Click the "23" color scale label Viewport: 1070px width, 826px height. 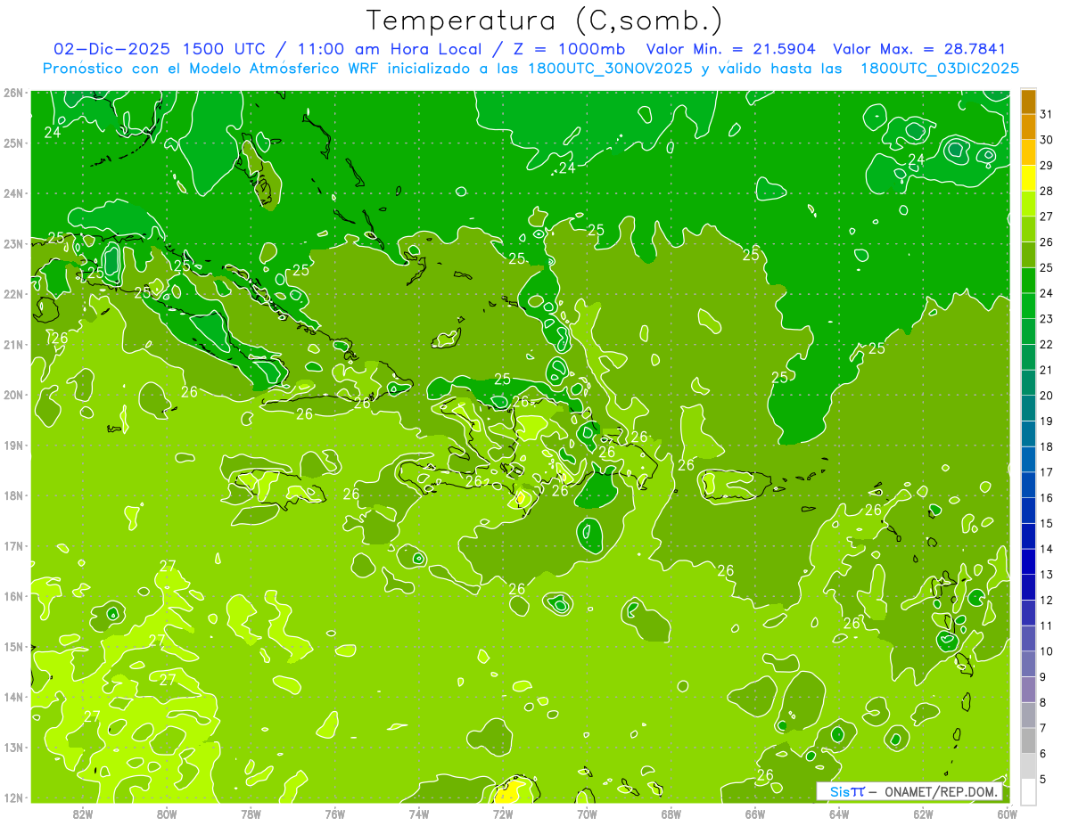(1046, 319)
